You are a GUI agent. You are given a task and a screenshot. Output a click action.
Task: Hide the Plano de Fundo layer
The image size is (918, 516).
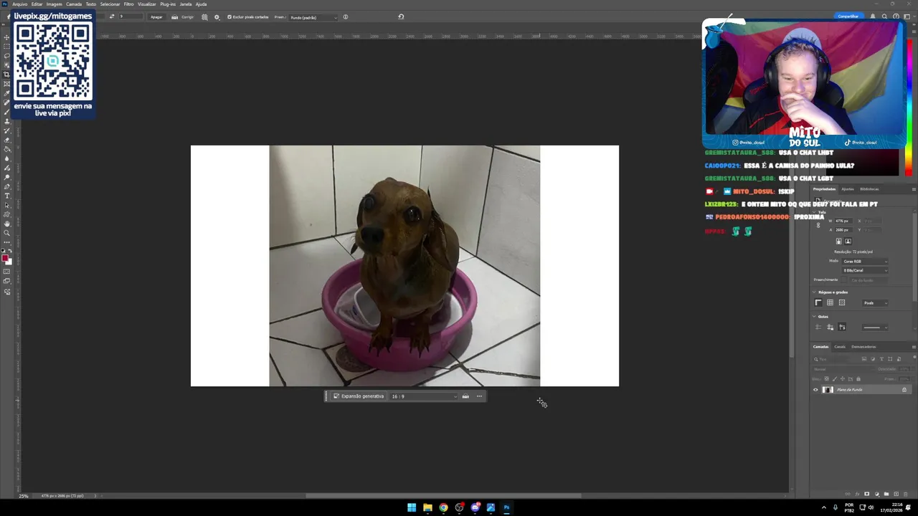(x=815, y=390)
